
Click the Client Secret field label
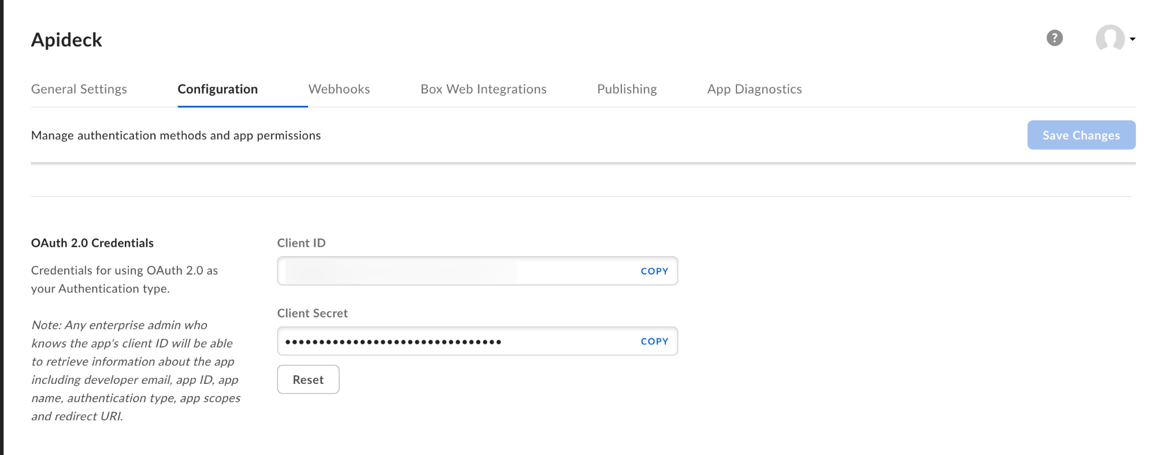click(312, 313)
